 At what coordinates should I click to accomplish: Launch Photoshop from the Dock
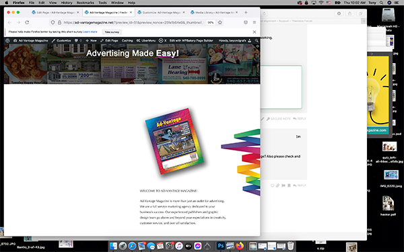coord(221,246)
